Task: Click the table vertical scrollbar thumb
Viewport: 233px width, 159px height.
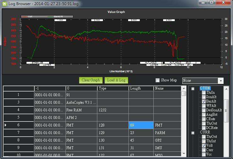Action: [184, 94]
